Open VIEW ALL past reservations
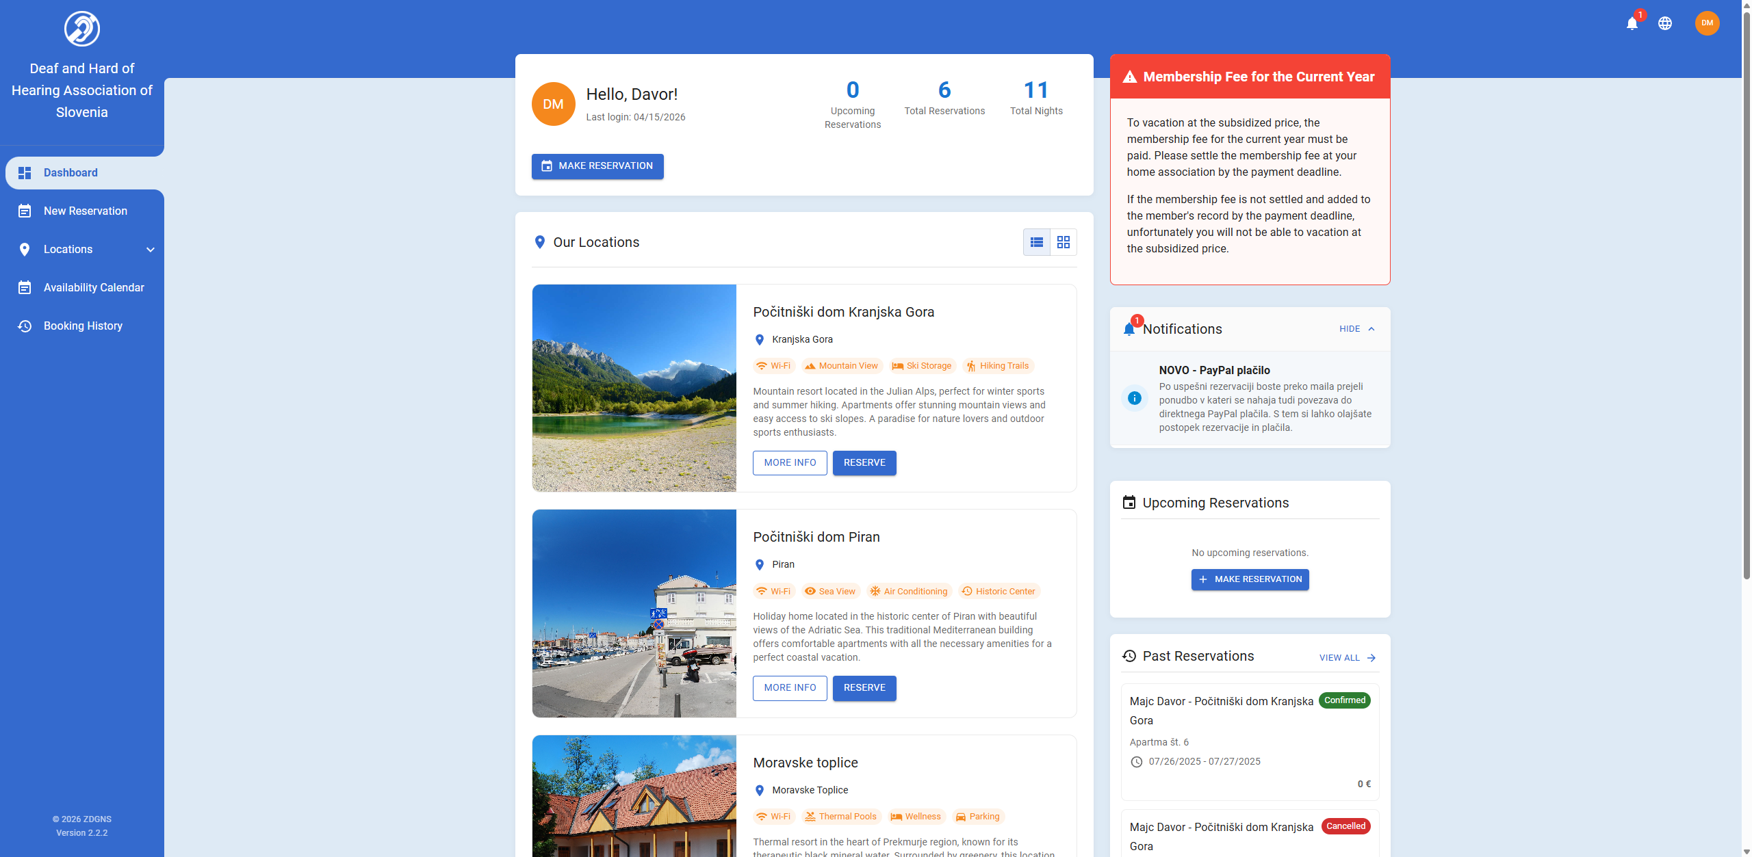Viewport: 1752px width, 857px height. tap(1348, 658)
